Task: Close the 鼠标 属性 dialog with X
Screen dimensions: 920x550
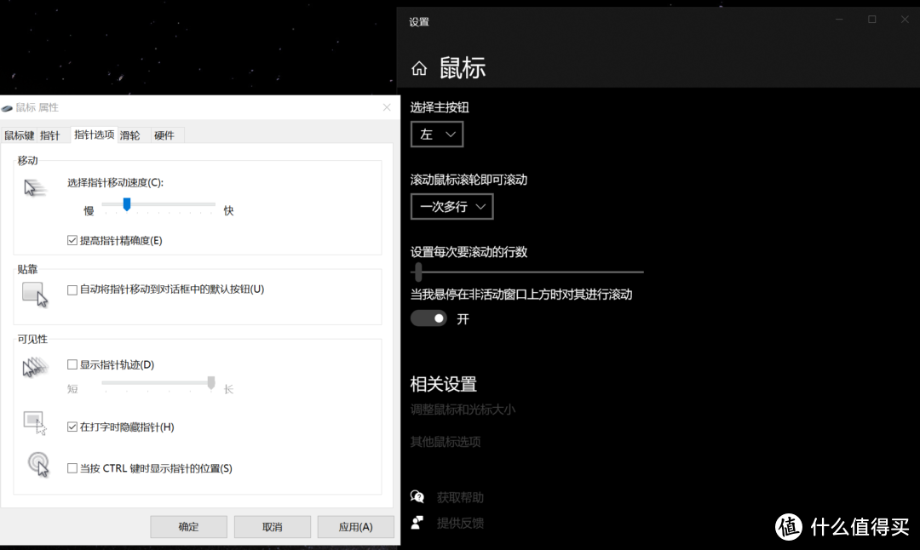Action: click(x=387, y=107)
